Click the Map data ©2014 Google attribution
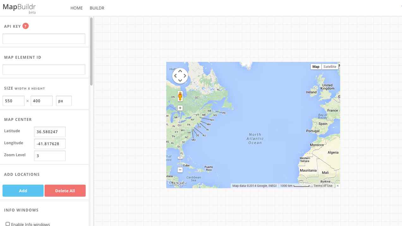 click(x=254, y=186)
